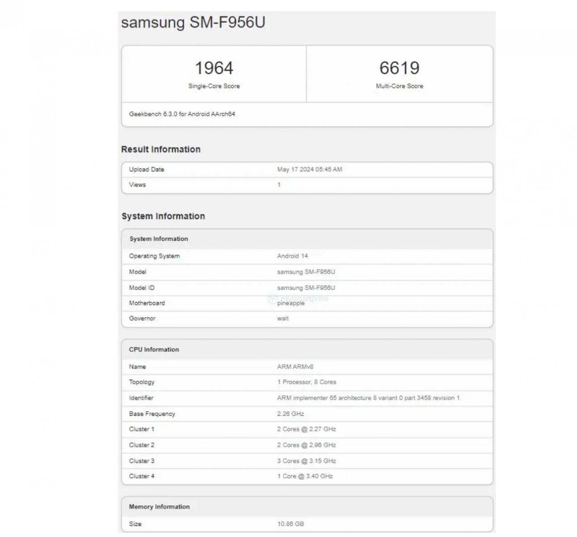Screen dimensions: 577x537
Task: Click the Motherboard label
Action: 147,303
